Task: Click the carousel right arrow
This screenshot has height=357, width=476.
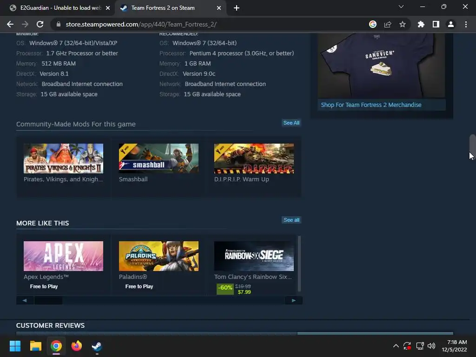Action: click(x=294, y=300)
